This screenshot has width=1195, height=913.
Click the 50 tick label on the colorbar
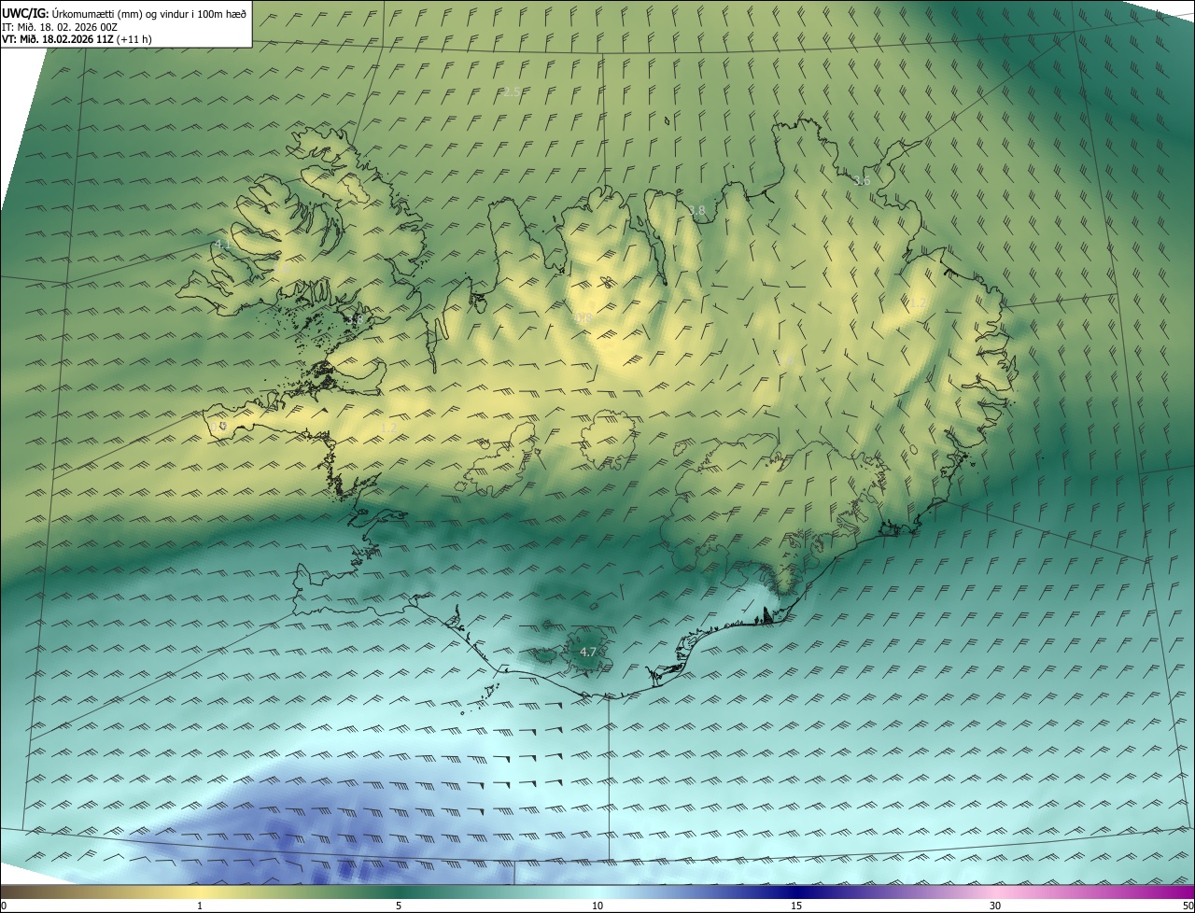click(x=1188, y=906)
